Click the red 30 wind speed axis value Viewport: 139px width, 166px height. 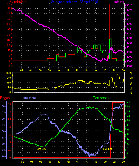pos(9,35)
